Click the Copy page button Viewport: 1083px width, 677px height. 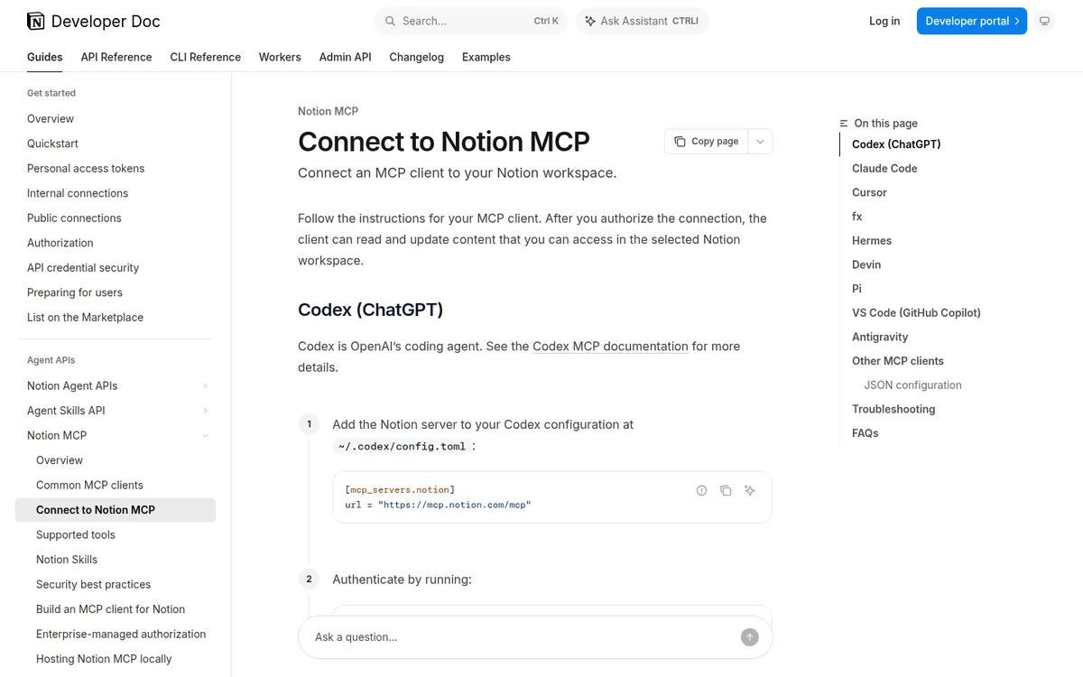point(707,142)
